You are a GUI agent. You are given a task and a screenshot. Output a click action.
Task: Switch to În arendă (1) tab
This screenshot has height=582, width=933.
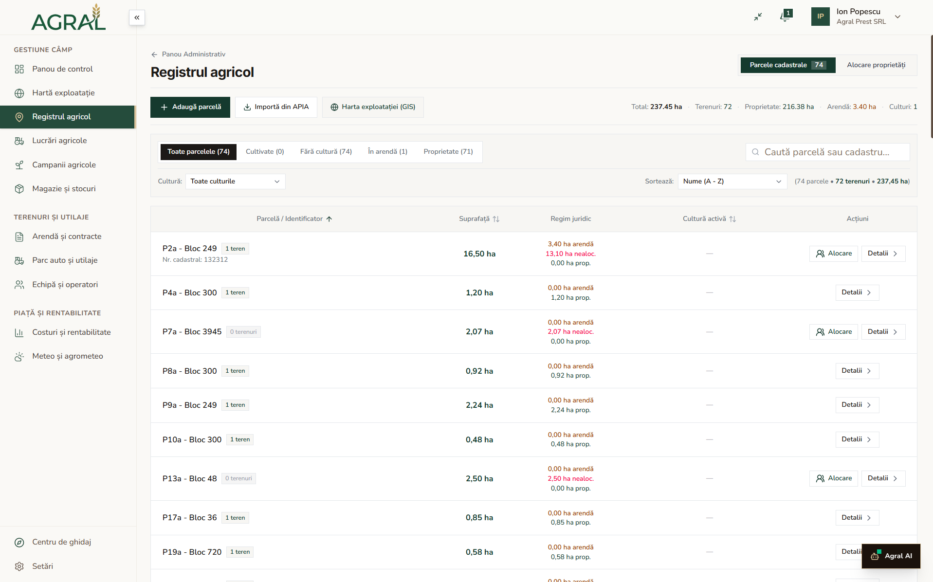(x=387, y=152)
